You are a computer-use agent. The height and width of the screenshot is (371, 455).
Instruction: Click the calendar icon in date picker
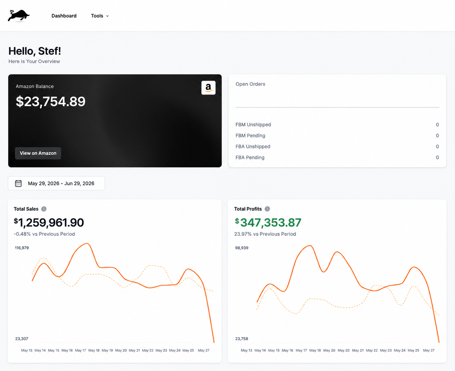(x=18, y=183)
